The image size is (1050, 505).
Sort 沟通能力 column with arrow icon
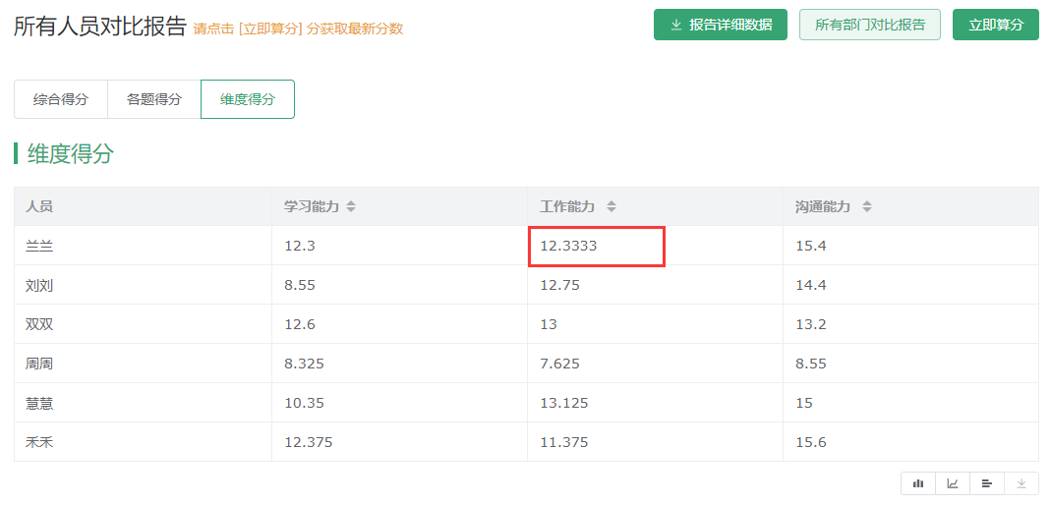[866, 206]
